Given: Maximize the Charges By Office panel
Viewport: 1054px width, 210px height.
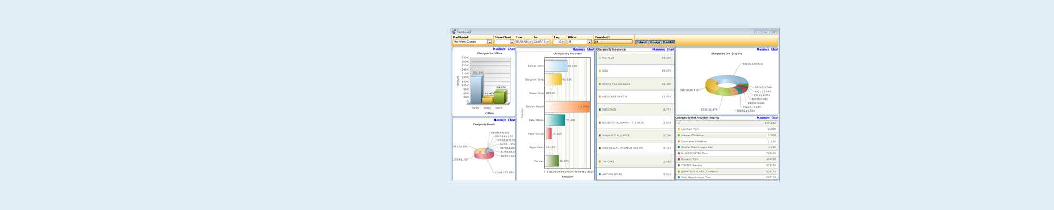Looking at the screenshot, I should [499, 49].
